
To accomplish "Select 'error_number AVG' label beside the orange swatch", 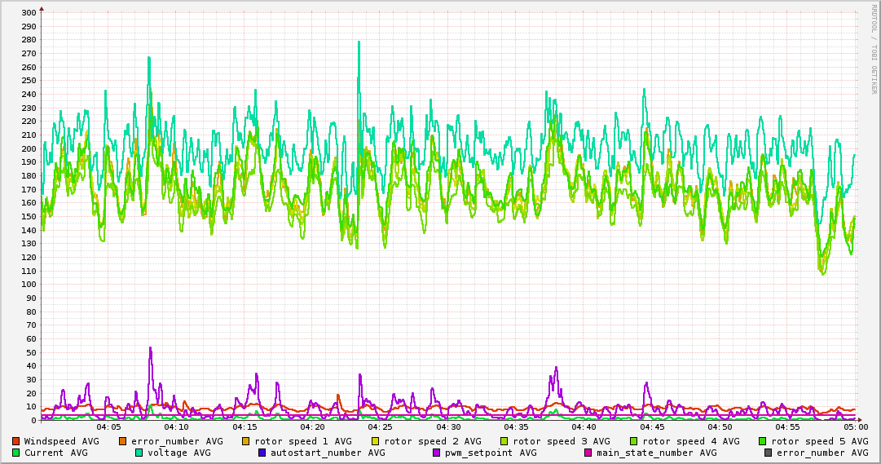I will 177,442.
